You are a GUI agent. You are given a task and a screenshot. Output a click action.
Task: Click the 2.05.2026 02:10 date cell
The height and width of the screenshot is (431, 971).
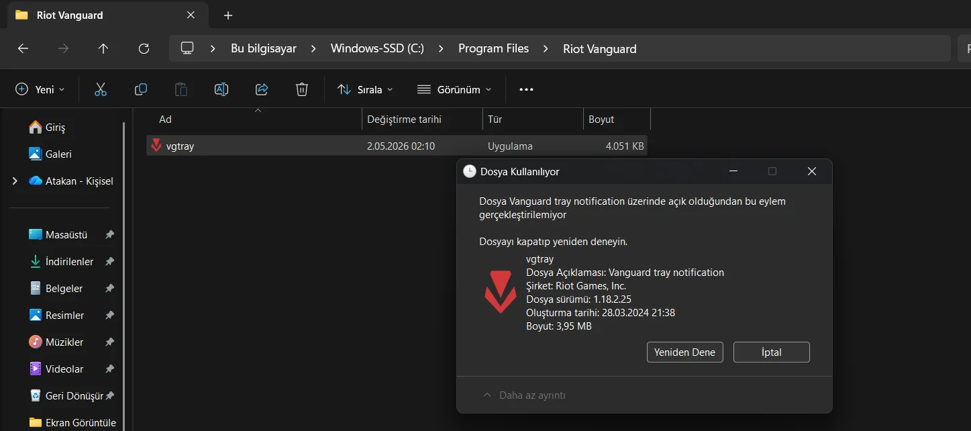point(401,146)
